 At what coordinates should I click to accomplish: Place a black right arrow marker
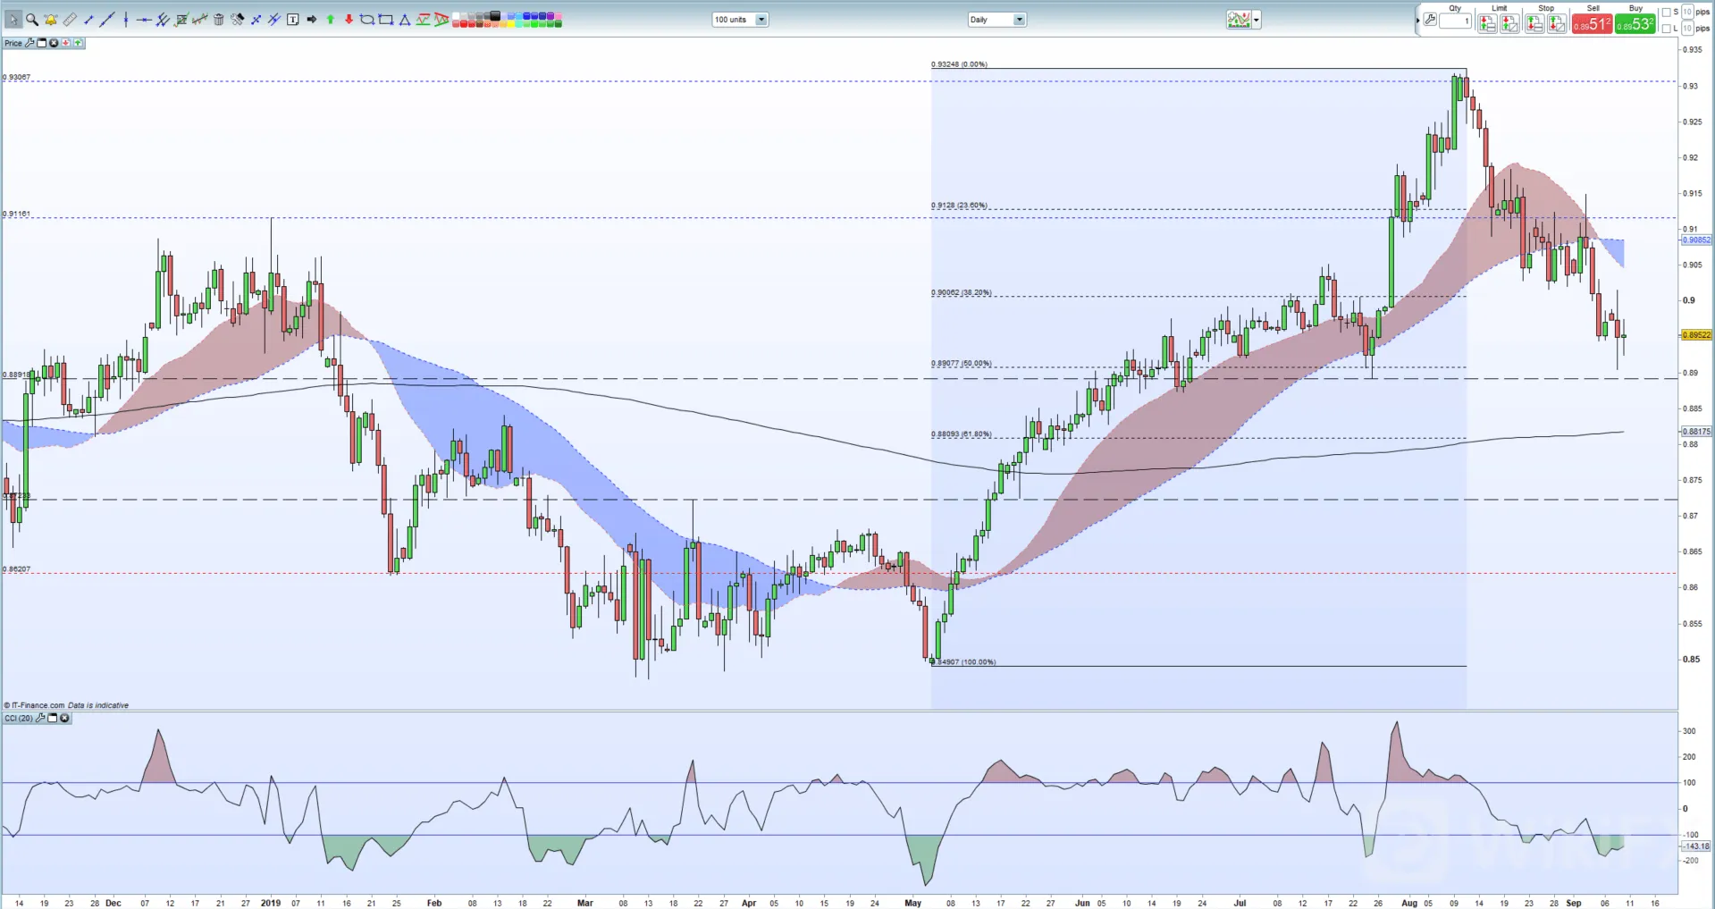pyautogui.click(x=311, y=20)
